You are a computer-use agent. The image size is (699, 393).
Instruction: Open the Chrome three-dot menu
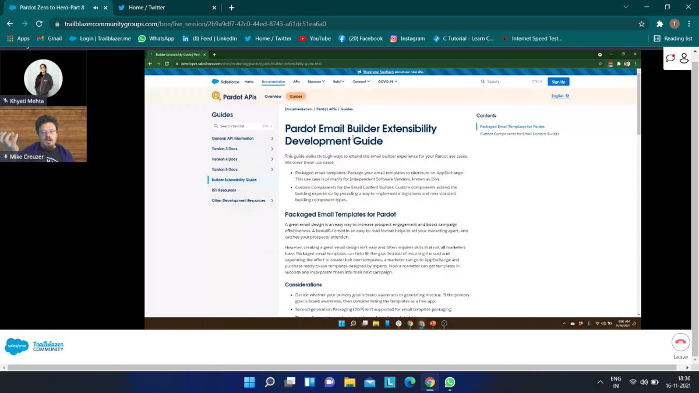tap(689, 24)
